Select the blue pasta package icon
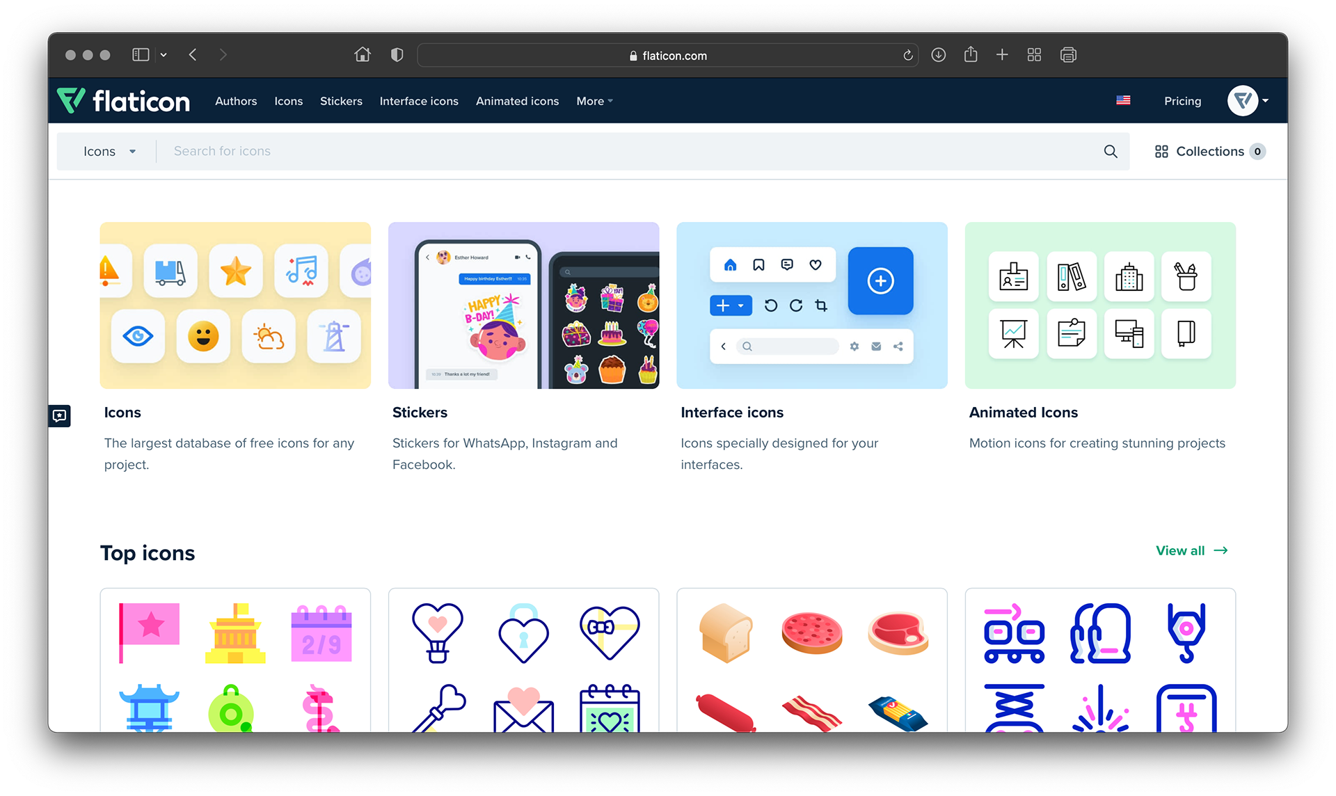Screen dimensions: 1336x796 click(x=898, y=714)
